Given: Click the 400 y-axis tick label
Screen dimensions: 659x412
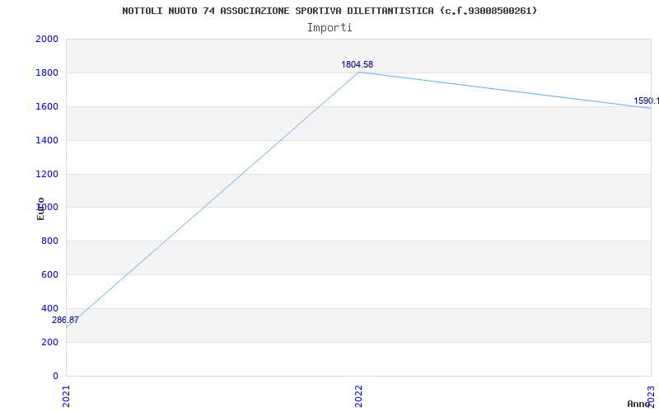Looking at the screenshot, I should (49, 308).
